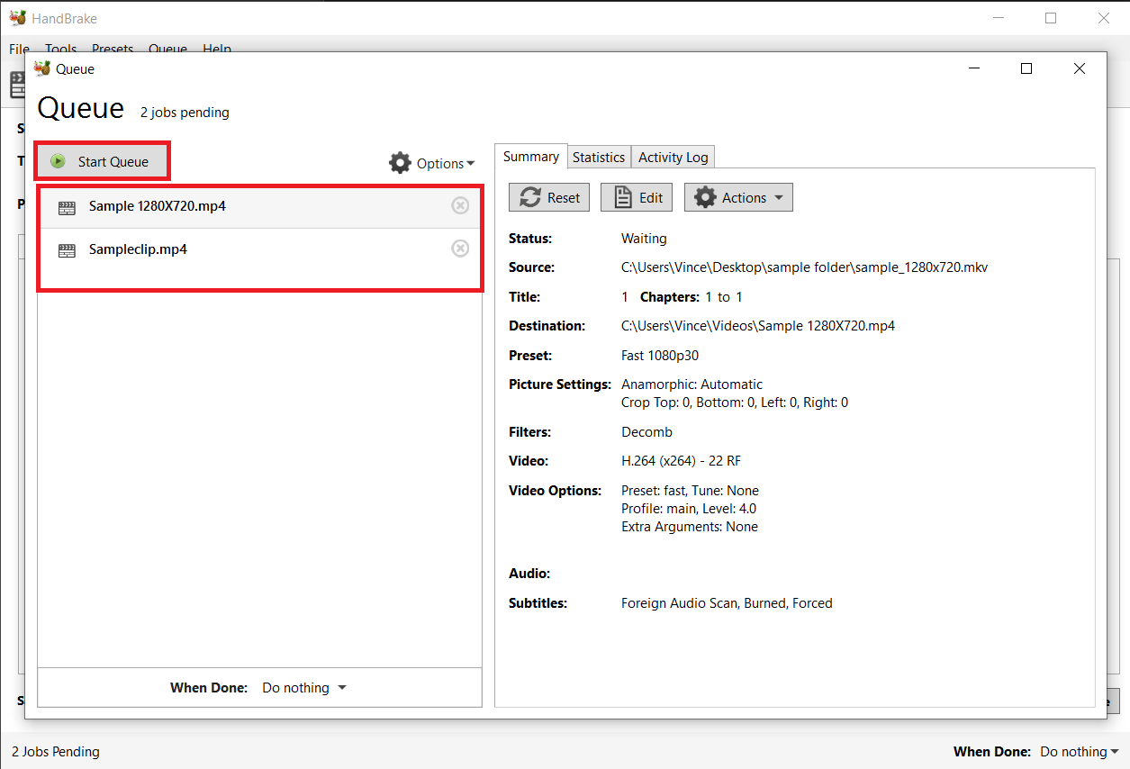Open the Activity Log tab
The image size is (1130, 769).
pos(672,157)
